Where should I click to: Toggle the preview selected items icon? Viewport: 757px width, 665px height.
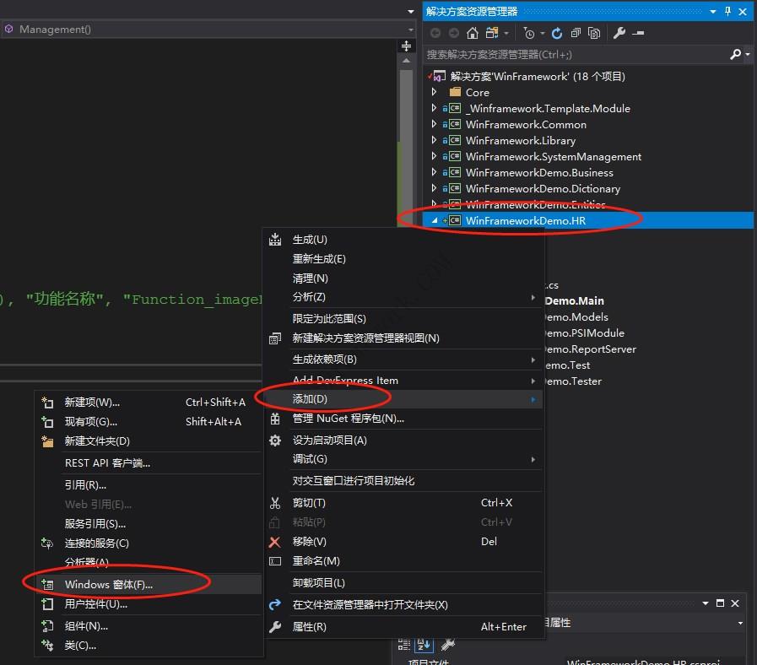point(638,33)
